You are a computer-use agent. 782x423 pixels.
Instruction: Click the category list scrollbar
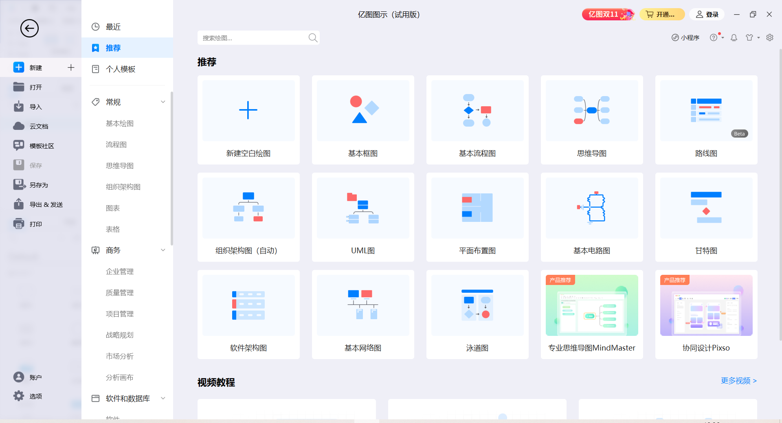coord(171,168)
